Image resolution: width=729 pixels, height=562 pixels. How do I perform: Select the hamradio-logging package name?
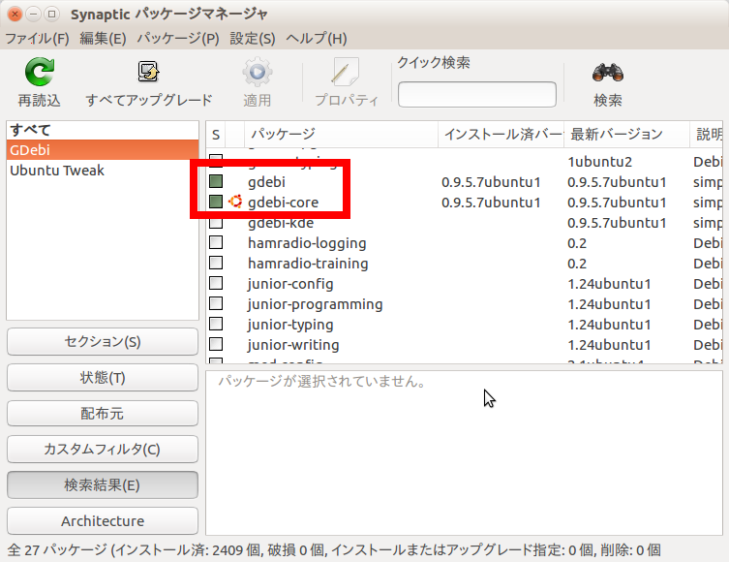click(307, 243)
